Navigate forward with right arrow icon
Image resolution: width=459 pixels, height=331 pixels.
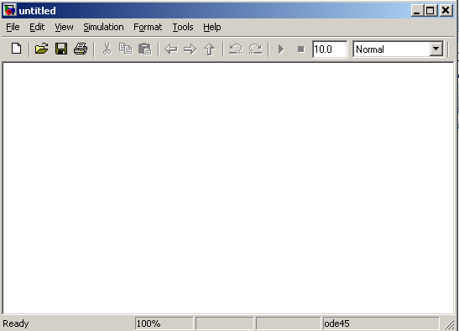190,49
